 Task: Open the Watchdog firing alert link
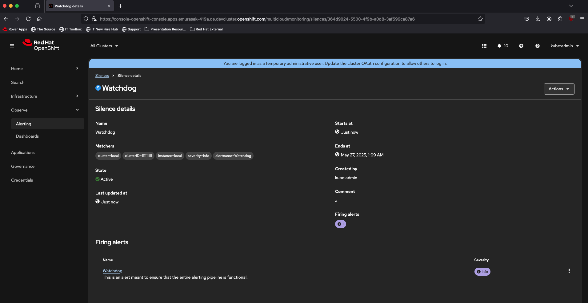pyautogui.click(x=113, y=271)
